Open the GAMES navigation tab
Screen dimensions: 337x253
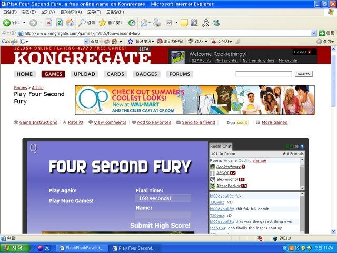[x=53, y=74]
